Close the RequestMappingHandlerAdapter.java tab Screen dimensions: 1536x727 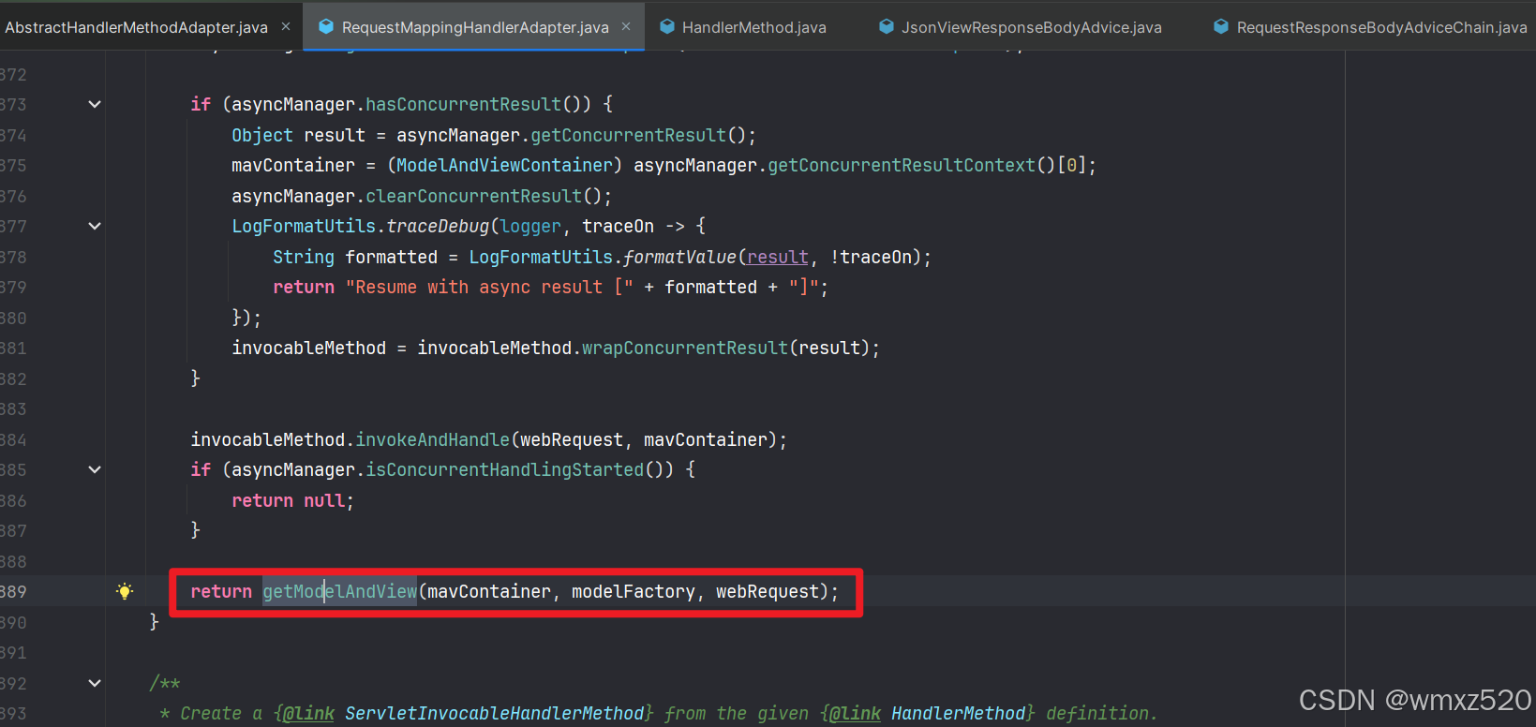(x=626, y=27)
